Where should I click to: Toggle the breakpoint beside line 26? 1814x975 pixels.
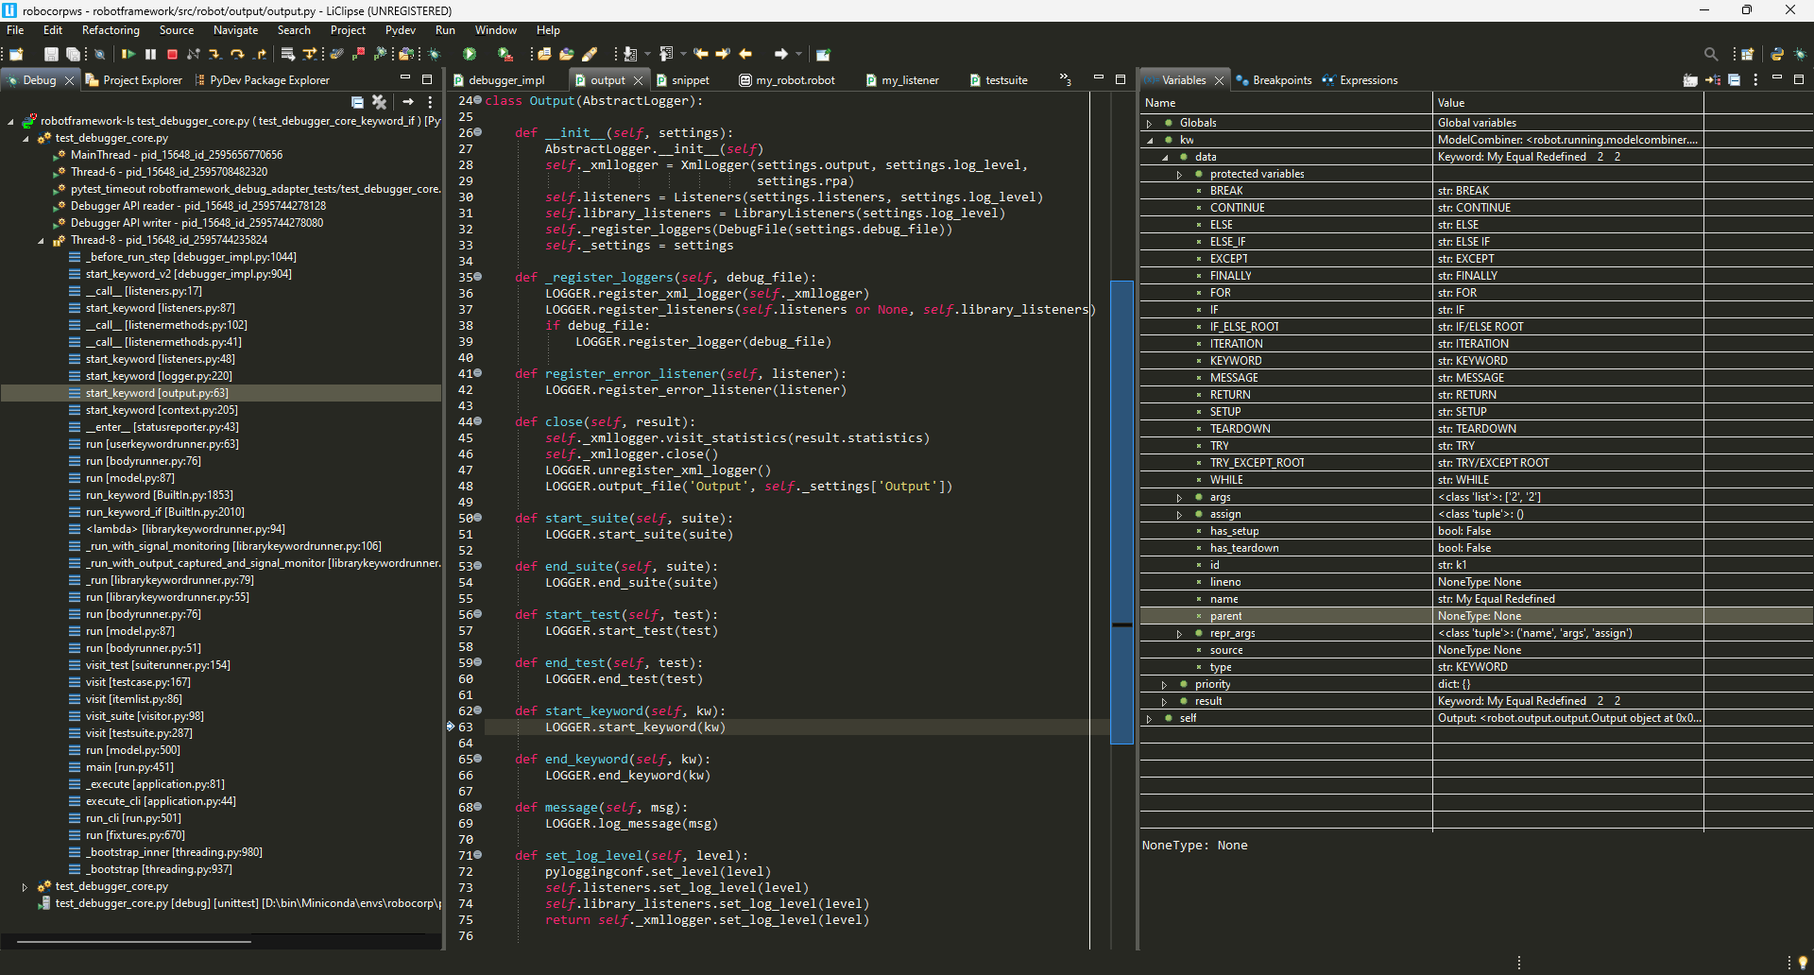point(452,133)
